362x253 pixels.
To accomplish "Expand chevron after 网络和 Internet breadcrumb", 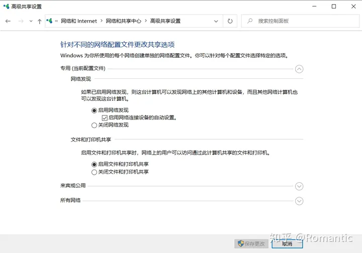I will [x=102, y=21].
